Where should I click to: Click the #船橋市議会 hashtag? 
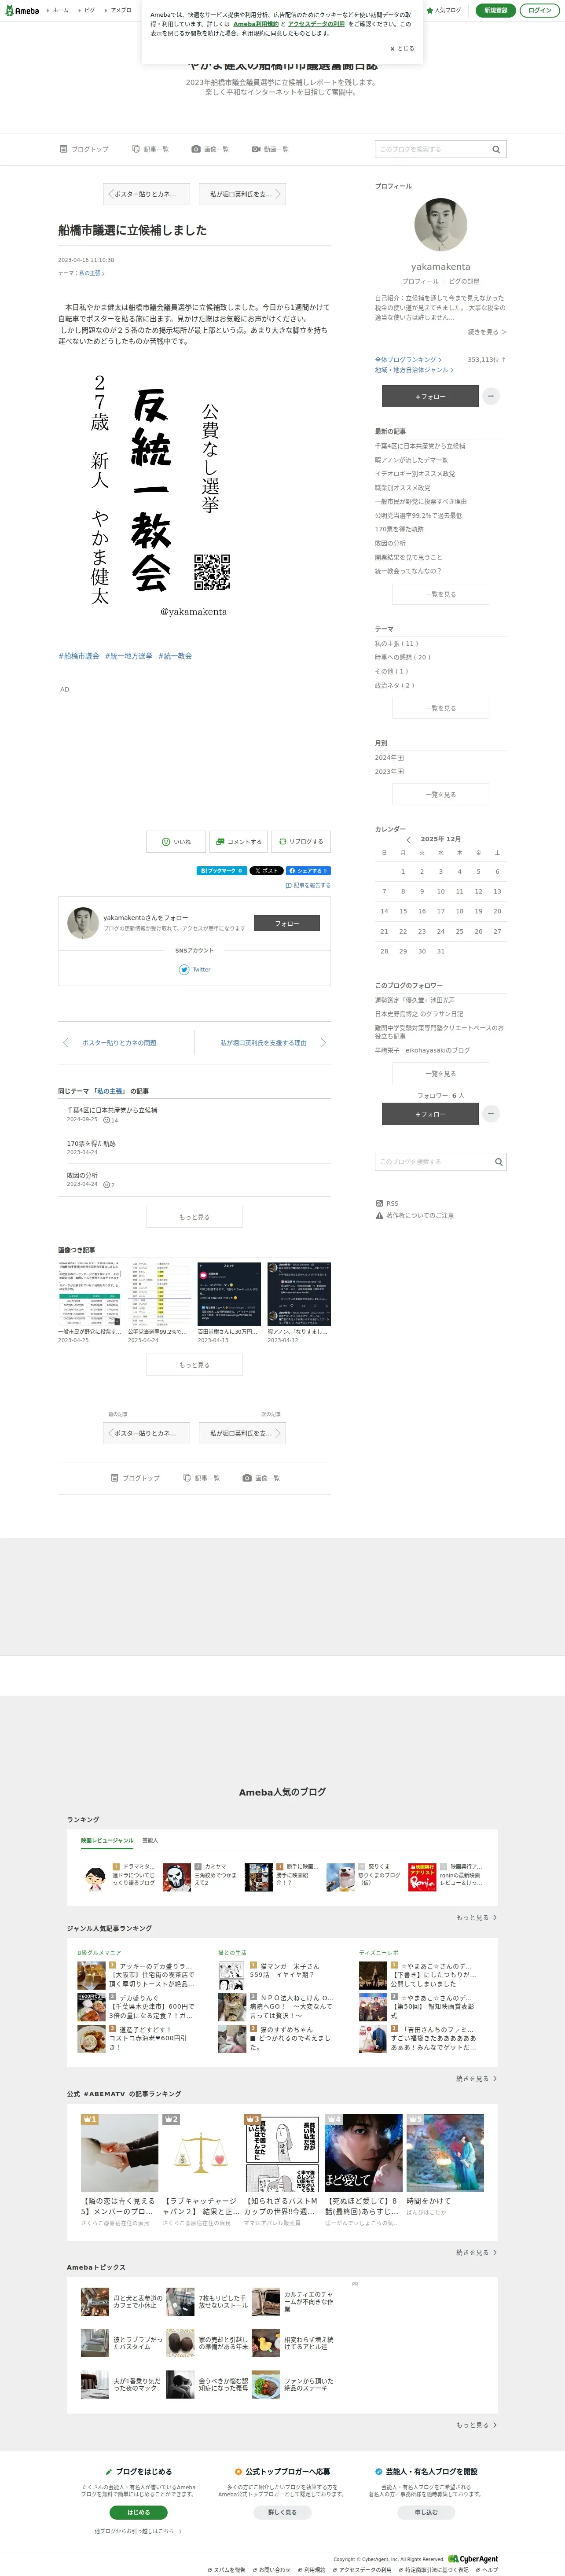79,656
